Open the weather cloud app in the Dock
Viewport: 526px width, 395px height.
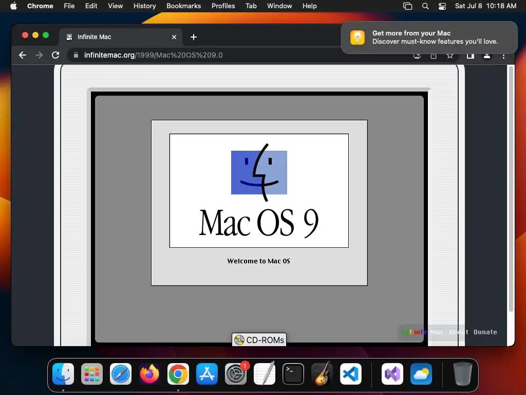(x=421, y=374)
